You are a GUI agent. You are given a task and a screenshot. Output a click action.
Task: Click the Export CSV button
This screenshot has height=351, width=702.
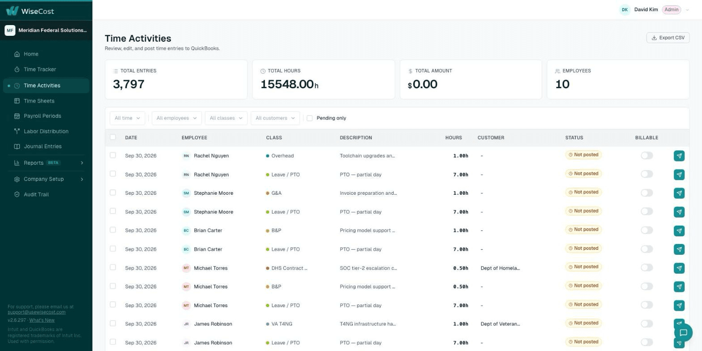(668, 38)
